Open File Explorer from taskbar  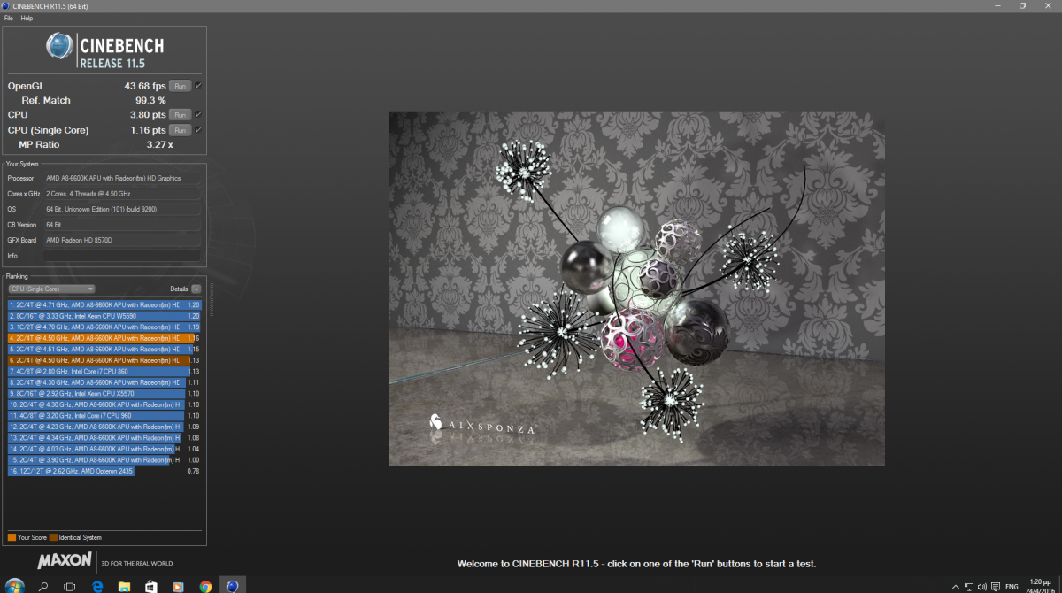click(124, 586)
